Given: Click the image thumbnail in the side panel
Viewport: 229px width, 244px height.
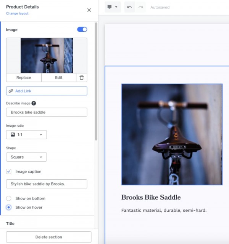Looking at the screenshot, I should [47, 56].
